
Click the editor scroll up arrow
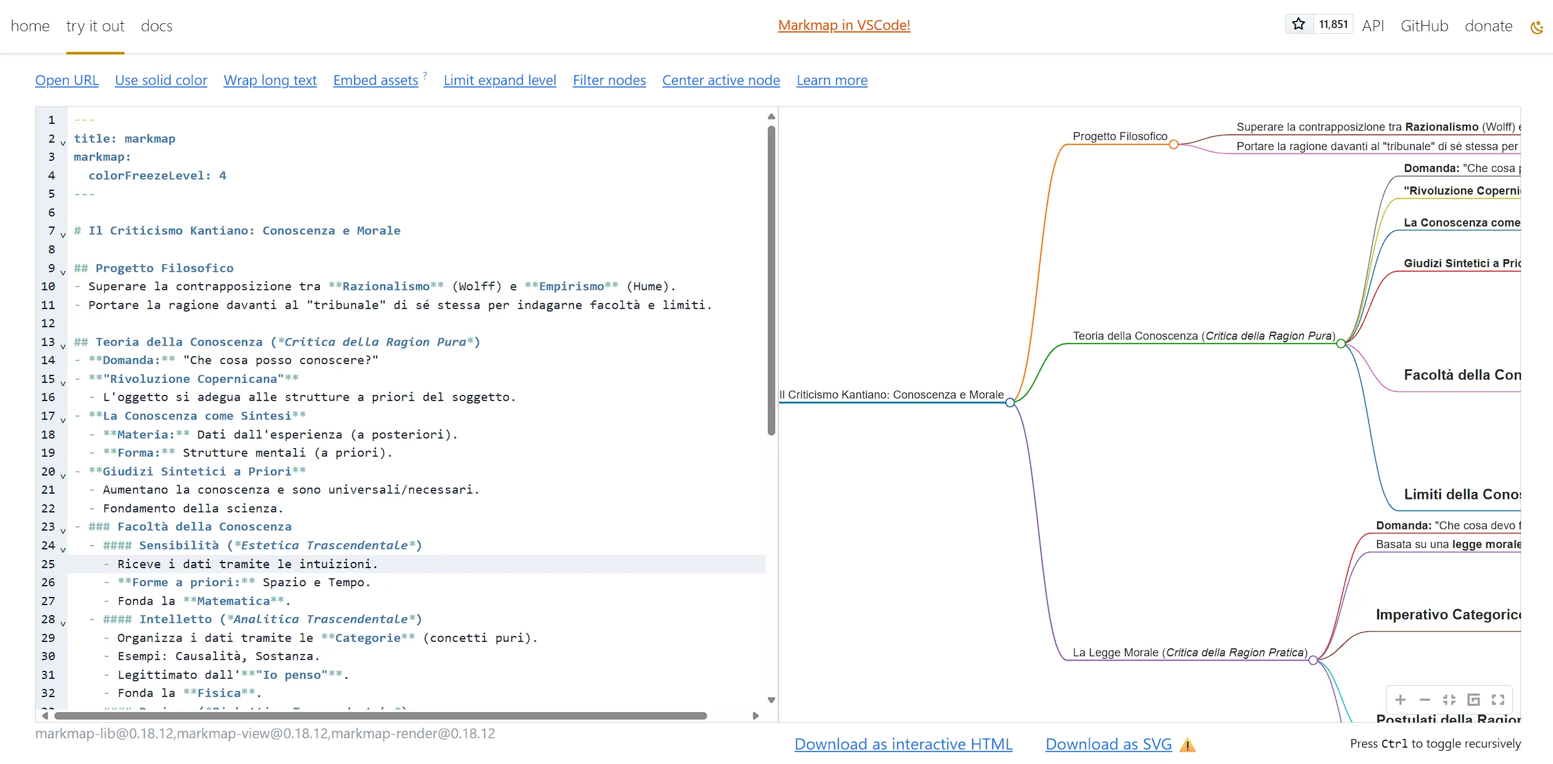771,116
